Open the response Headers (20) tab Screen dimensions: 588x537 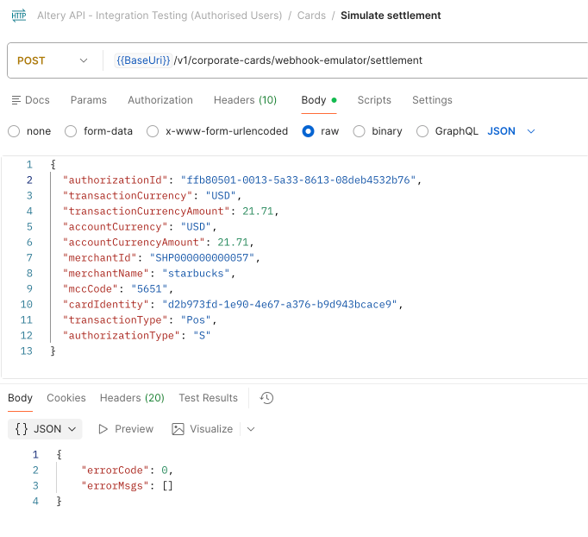click(x=132, y=398)
